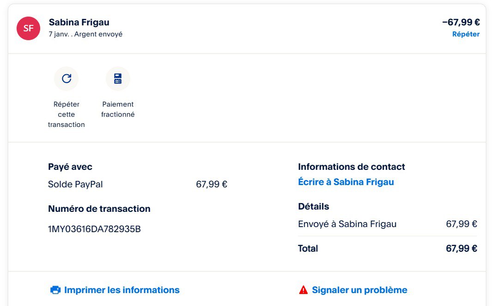The image size is (495, 306).
Task: Click the circular repeat transaction icon
Action: tap(66, 78)
